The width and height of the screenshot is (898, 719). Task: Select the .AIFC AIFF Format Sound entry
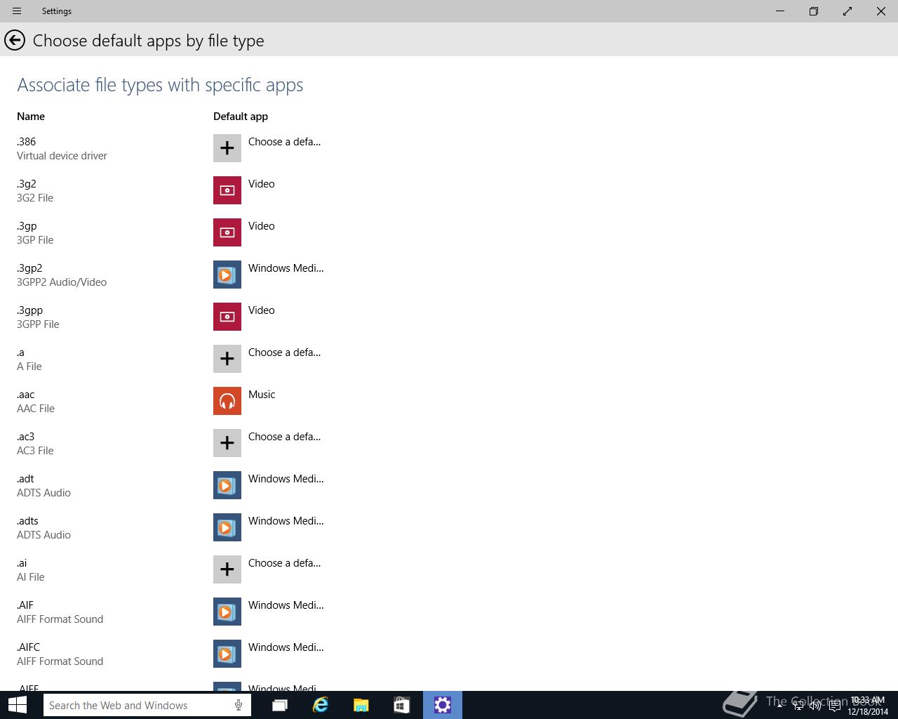(x=60, y=654)
